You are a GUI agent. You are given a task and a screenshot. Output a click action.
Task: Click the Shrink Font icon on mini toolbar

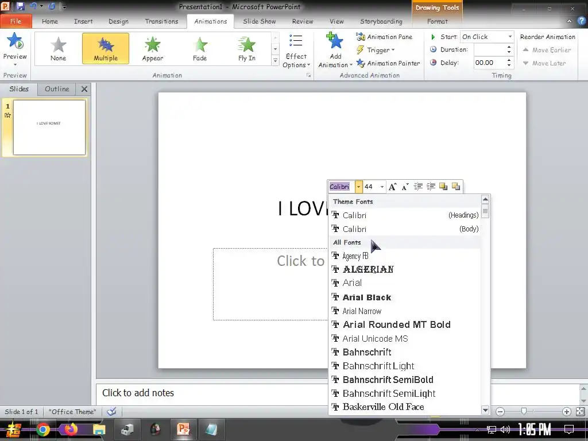tap(405, 187)
